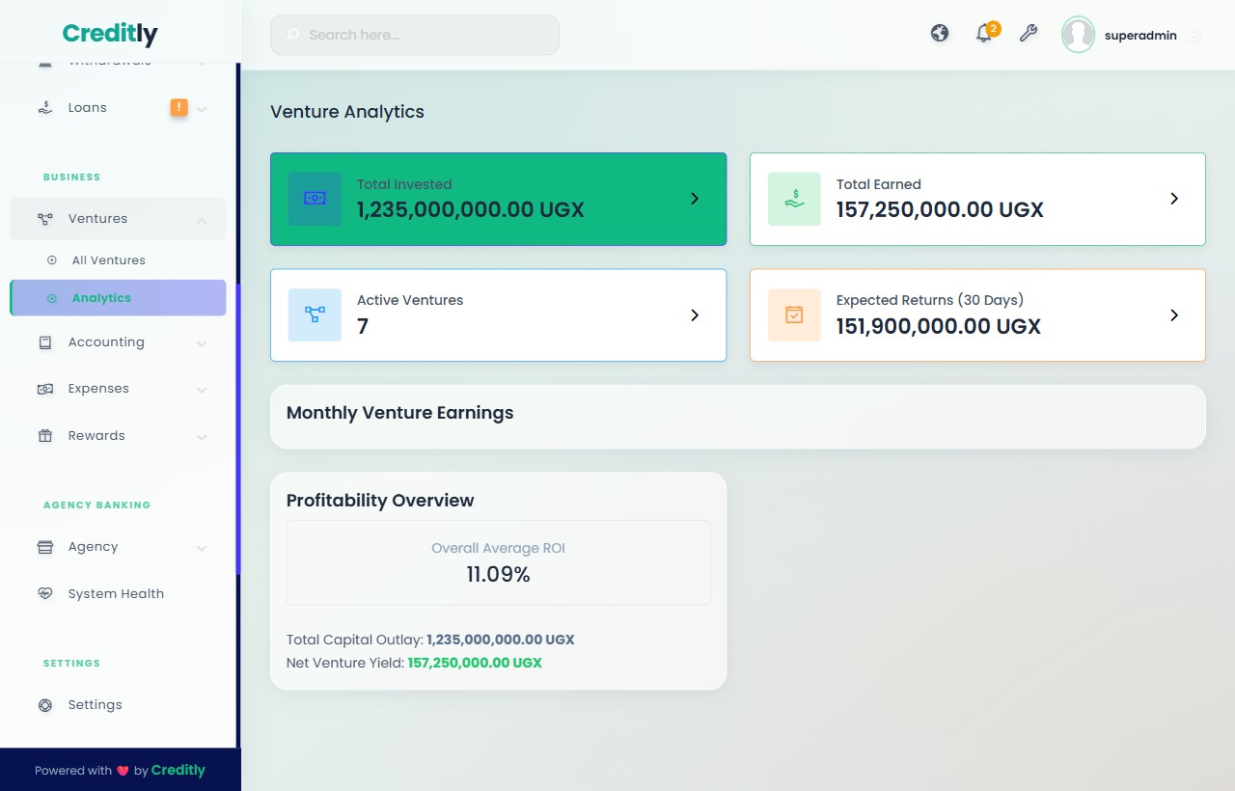Click the Total Earned hand-dollar icon

(x=794, y=199)
